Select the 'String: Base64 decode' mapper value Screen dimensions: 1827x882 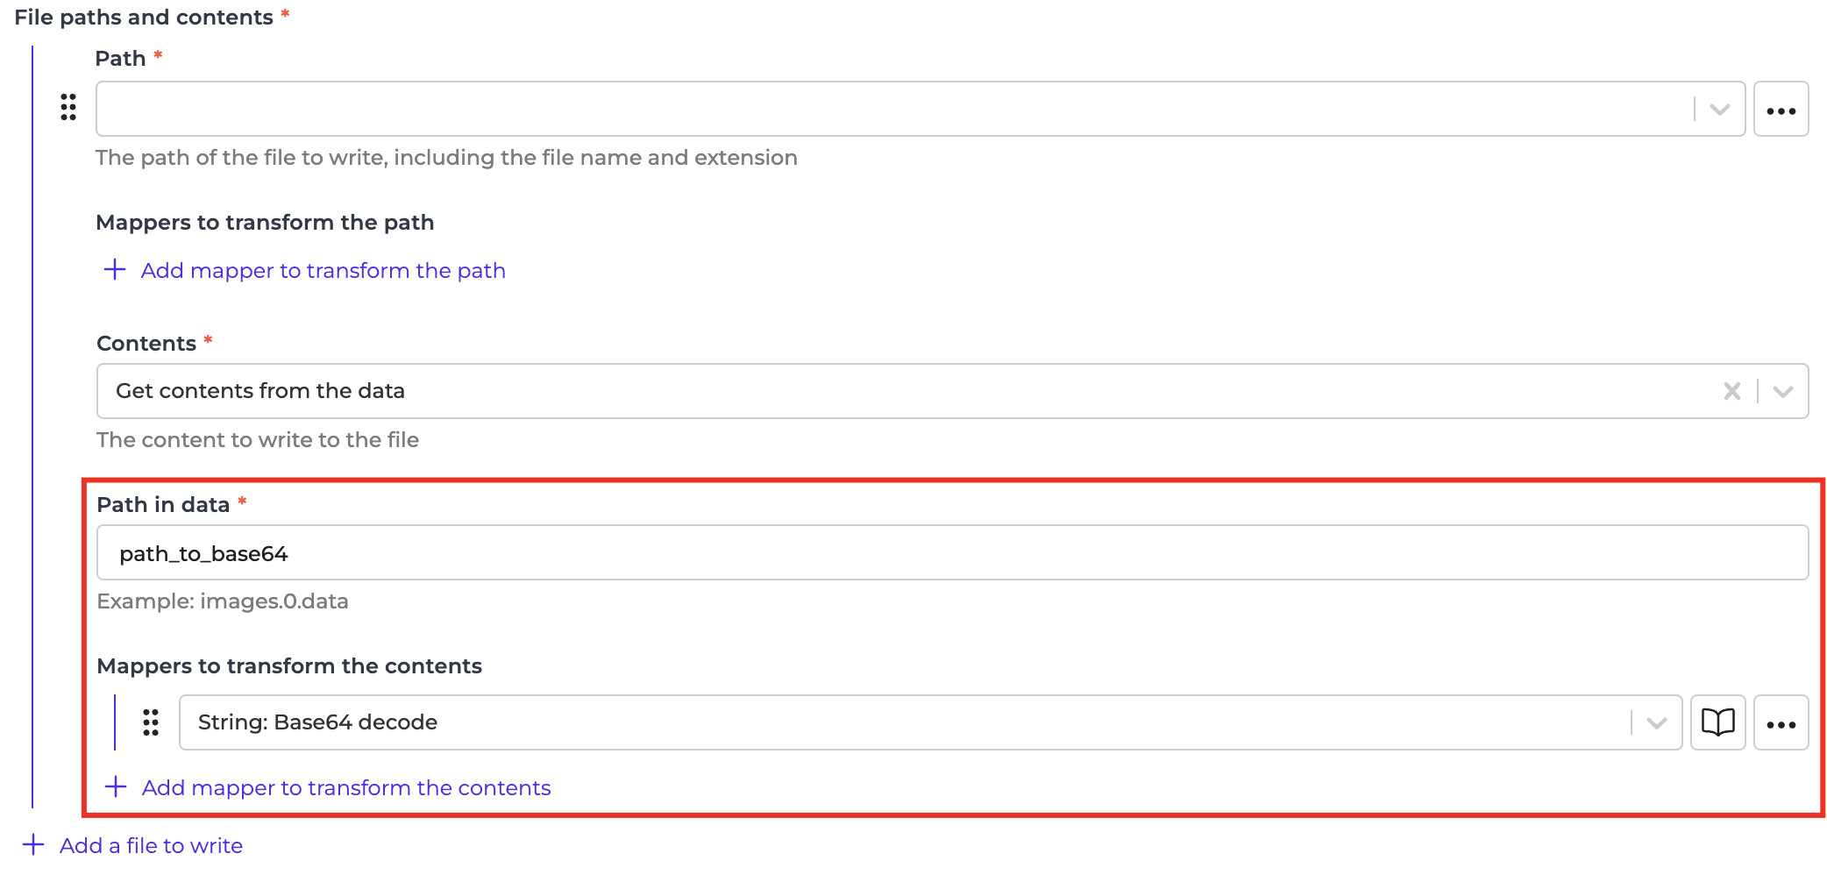(x=877, y=722)
